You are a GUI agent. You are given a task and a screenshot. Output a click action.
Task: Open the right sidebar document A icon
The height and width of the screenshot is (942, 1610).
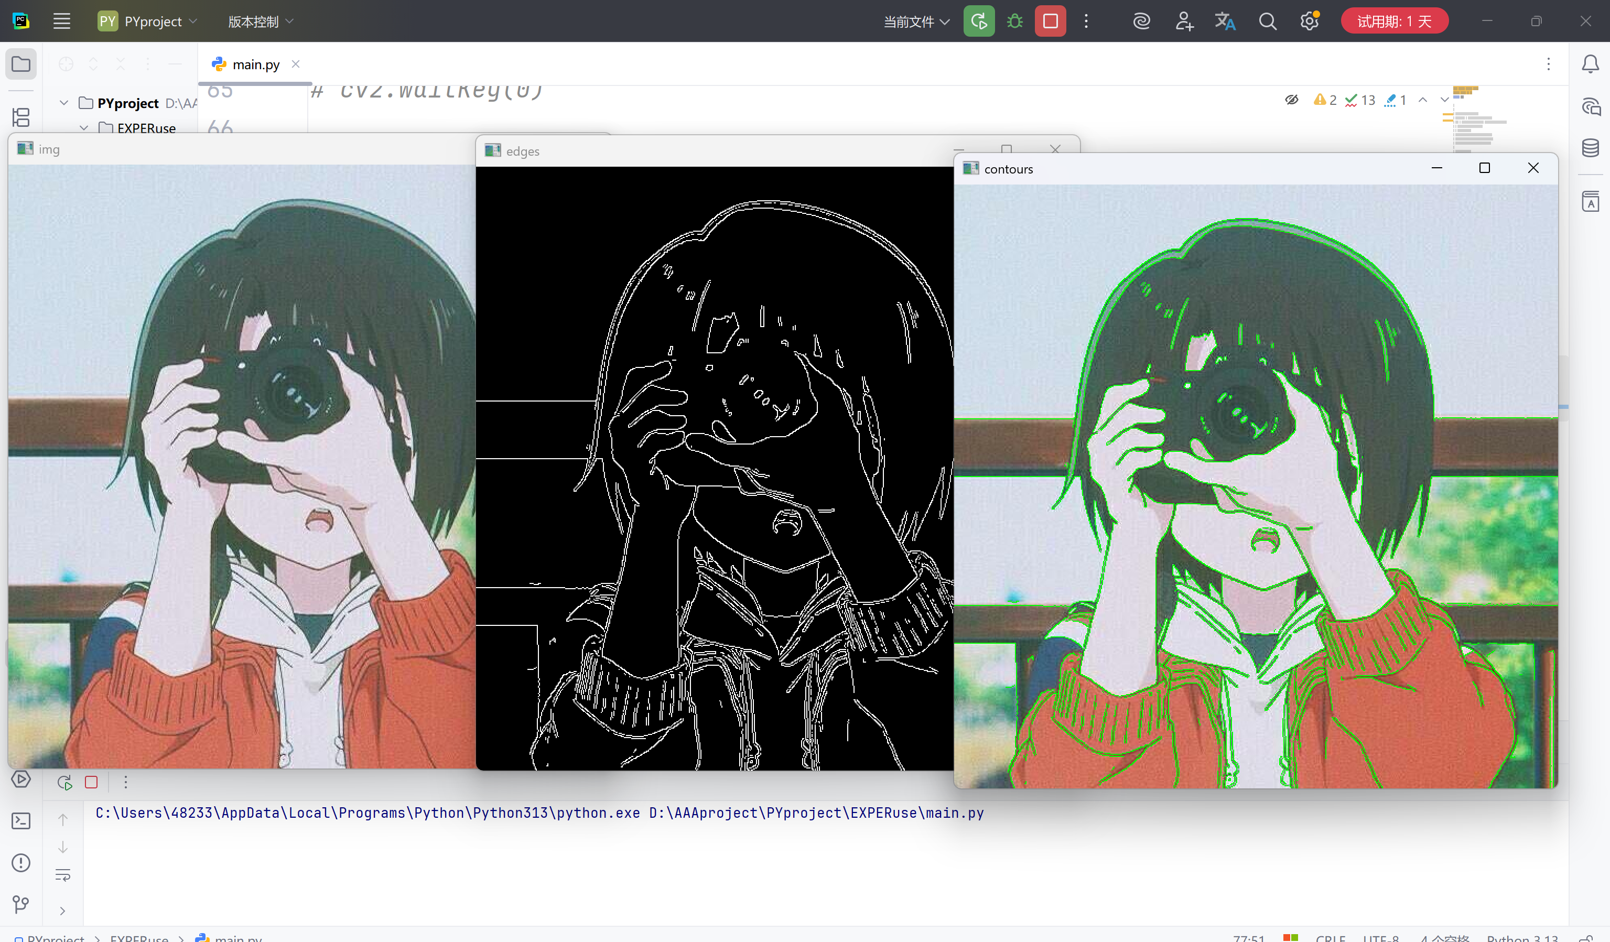click(1590, 201)
